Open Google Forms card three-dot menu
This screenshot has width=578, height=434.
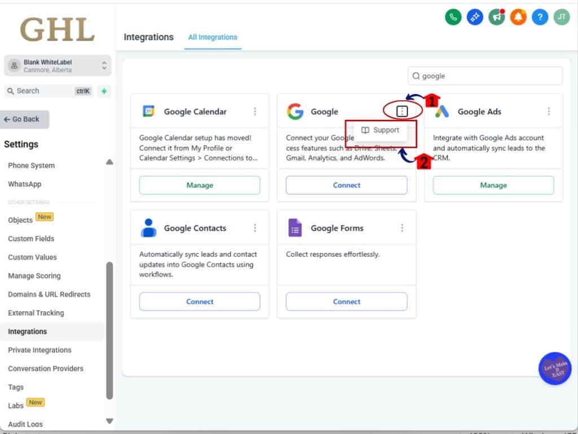click(x=402, y=228)
